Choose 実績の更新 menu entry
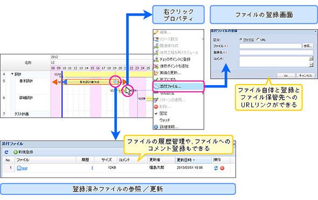 click(178, 73)
